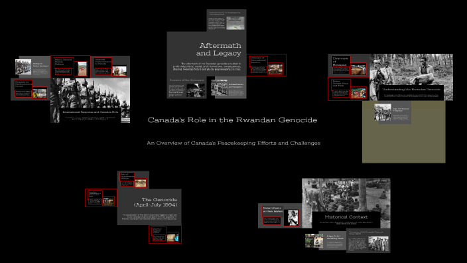This screenshot has height=263, width=467.
Task: Click the dirt road photo beside Major General Dallaire
Action: (x=82, y=69)
